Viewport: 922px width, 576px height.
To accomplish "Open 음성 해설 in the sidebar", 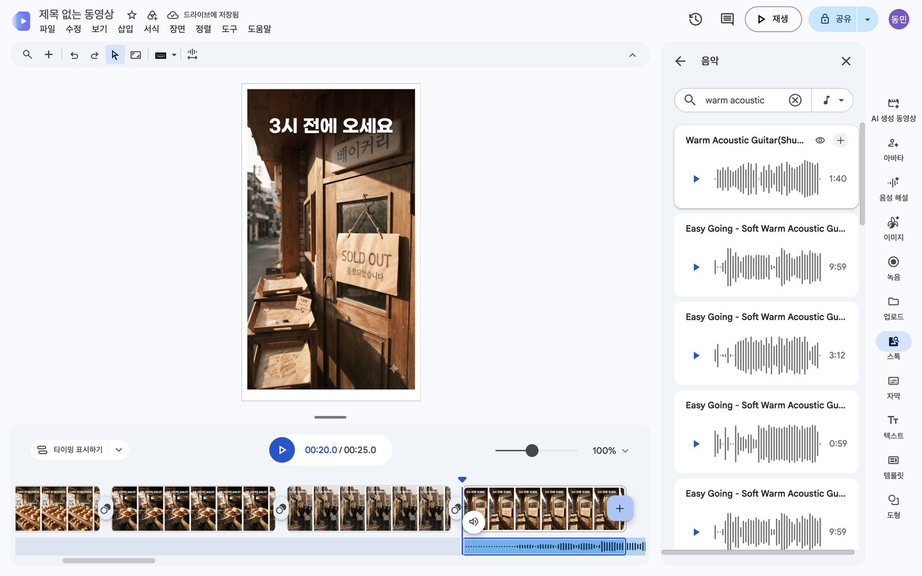I will [893, 189].
